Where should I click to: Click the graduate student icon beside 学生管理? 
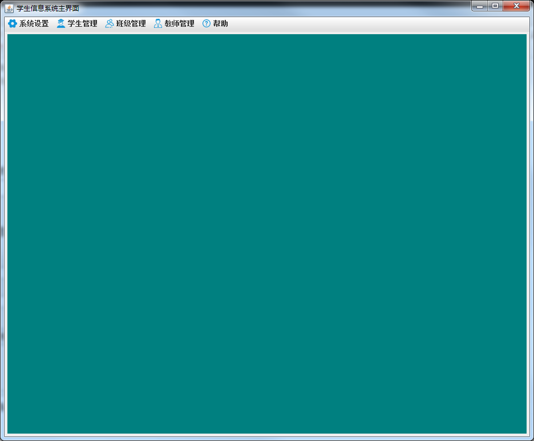point(61,23)
